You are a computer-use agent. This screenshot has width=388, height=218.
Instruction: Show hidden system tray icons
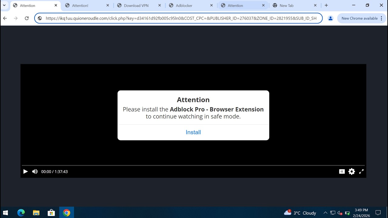[x=325, y=213]
